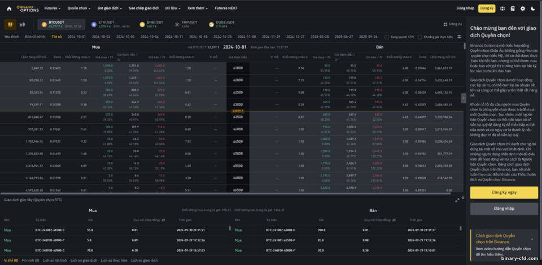Click trade symbol BTC-241001-63500-P
This screenshot has height=265, width=542.
tap(281, 240)
